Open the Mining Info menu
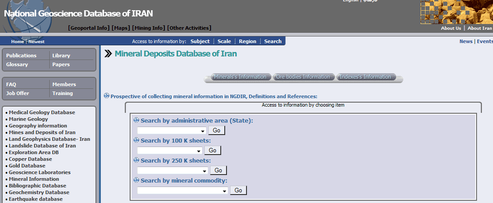Image resolution: width=493 pixels, height=203 pixels. (148, 28)
